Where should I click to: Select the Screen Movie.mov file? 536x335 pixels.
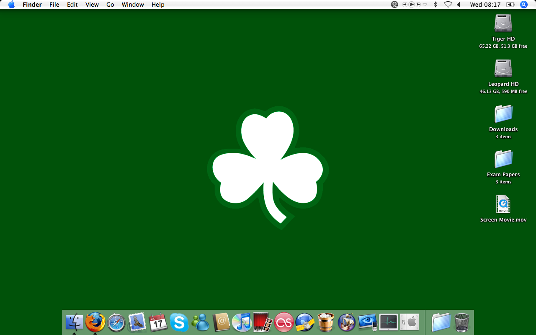(503, 204)
